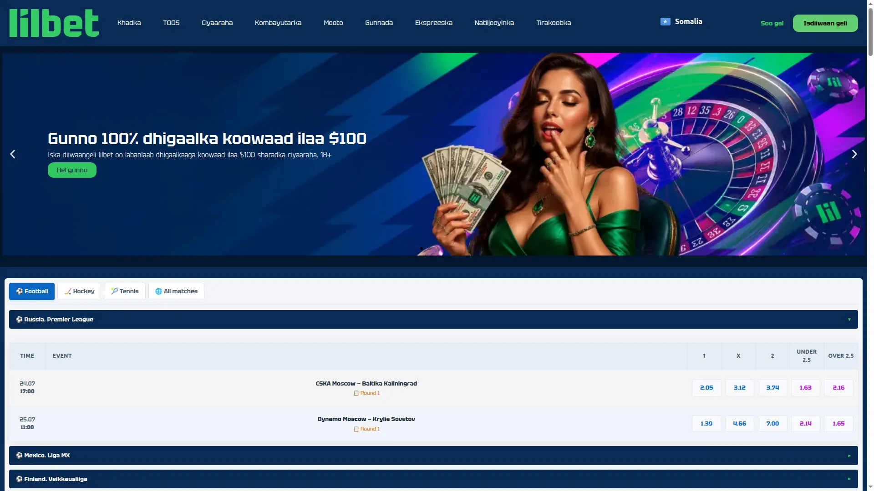
Task: Click the Isdiiwaan geli register button
Action: (825, 23)
